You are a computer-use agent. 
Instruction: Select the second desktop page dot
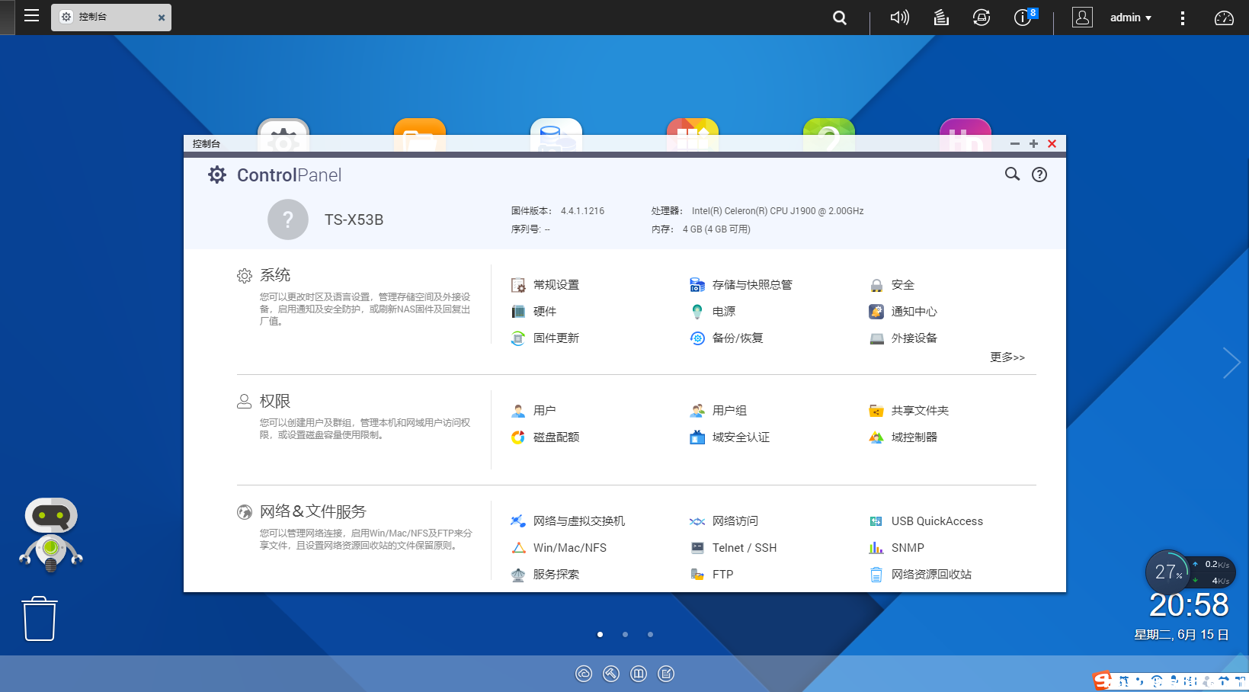(625, 634)
